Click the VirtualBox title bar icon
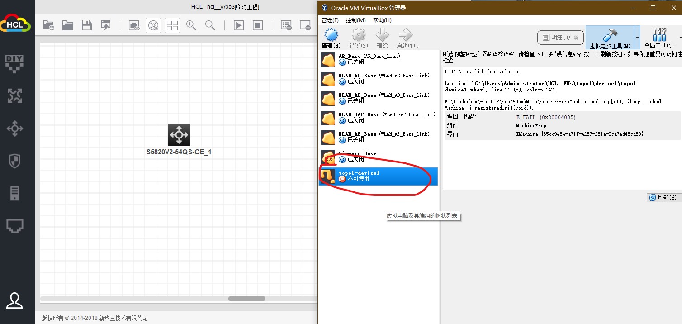Image resolution: width=682 pixels, height=324 pixels. point(324,8)
